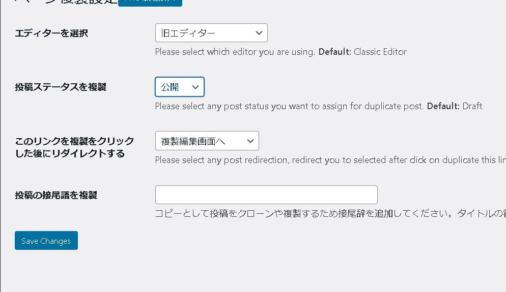This screenshot has height=292, width=506.
Task: Click the 投稿の接尾語を複製 field label
Action: point(56,195)
